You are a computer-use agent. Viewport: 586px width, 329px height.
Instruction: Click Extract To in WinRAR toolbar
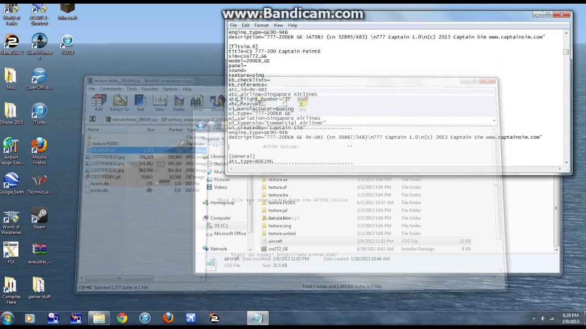pyautogui.click(x=119, y=103)
